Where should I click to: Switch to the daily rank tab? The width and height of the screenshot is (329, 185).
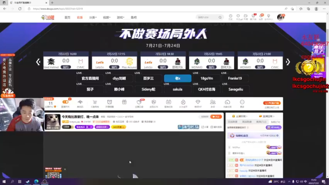[233, 122]
